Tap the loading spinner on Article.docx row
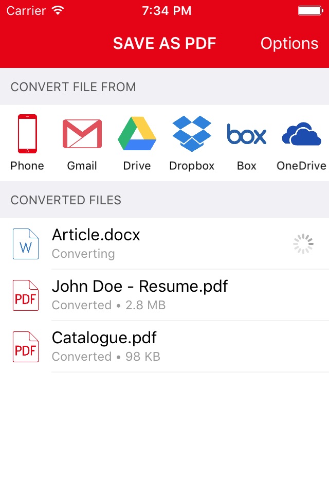 (x=303, y=243)
